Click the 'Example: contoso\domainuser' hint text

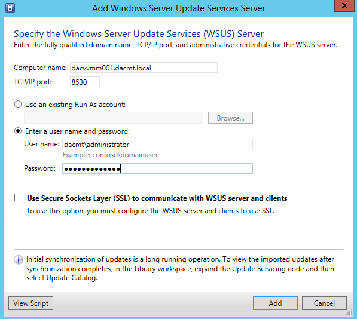point(110,155)
